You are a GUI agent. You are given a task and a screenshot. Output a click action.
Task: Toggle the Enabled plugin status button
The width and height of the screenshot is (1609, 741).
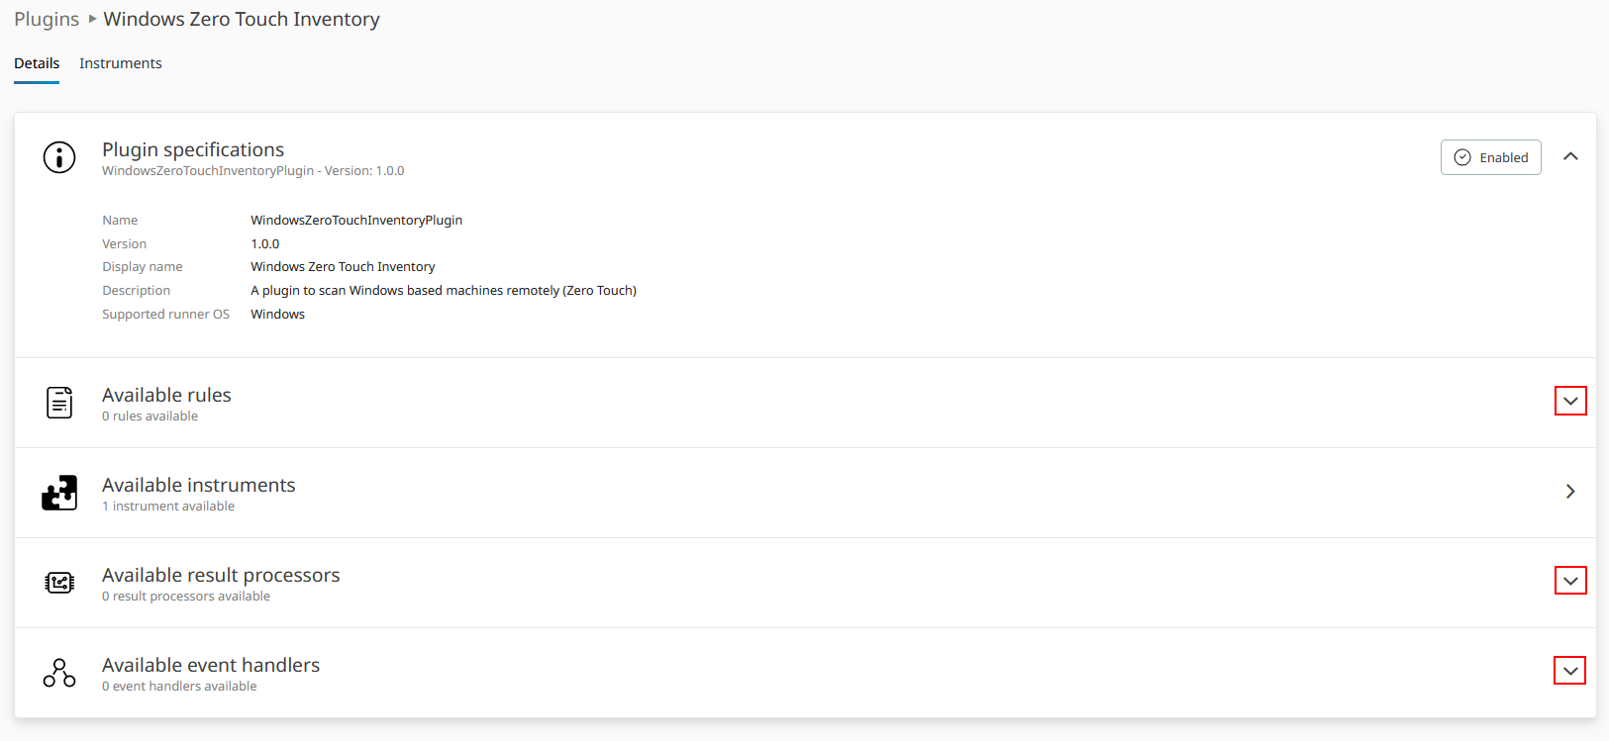click(1490, 157)
